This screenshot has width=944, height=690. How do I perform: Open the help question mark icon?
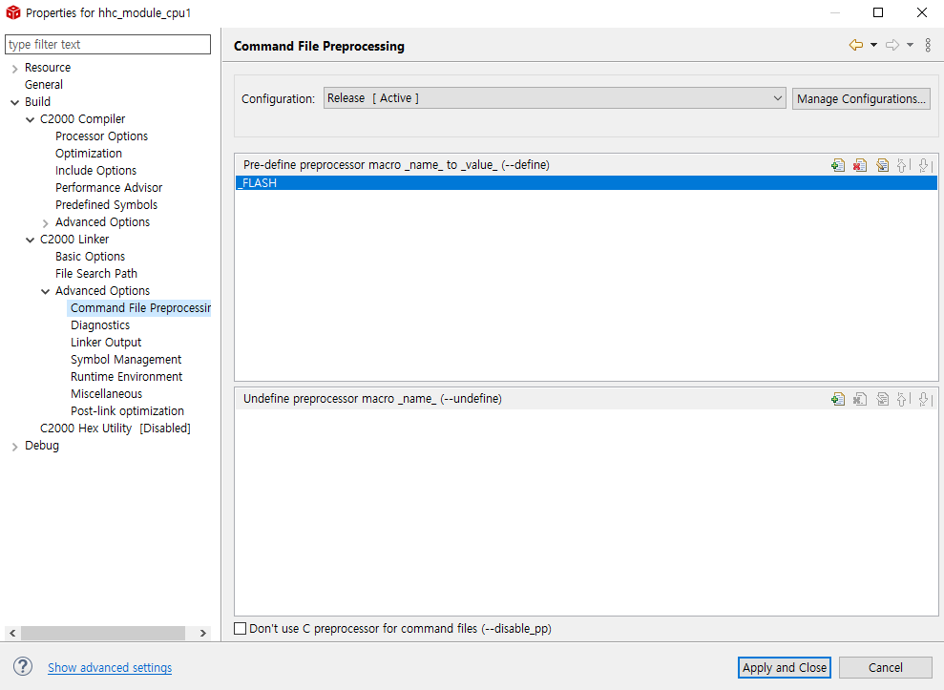23,666
